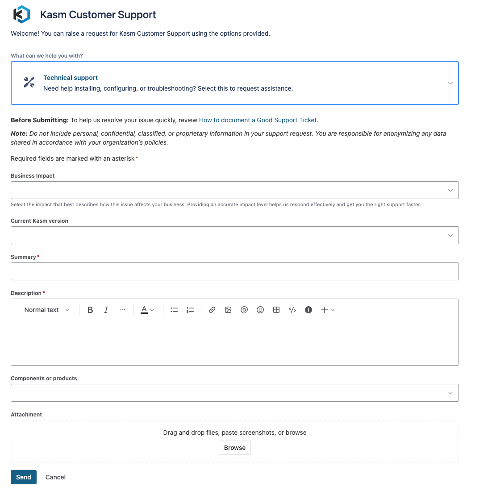Expand the Current Kasm version dropdown

pyautogui.click(x=234, y=235)
